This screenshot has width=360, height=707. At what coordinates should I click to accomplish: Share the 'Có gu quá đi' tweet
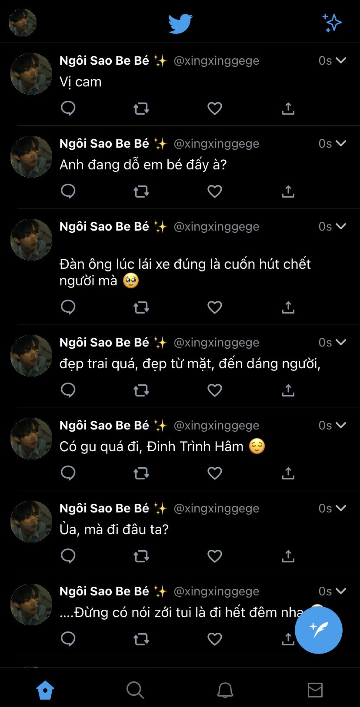288,473
